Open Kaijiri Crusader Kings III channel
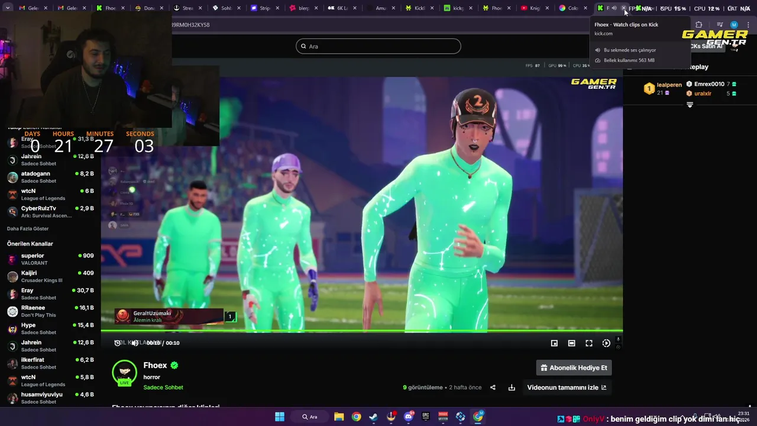Viewport: 757px width, 426px height. [50, 276]
